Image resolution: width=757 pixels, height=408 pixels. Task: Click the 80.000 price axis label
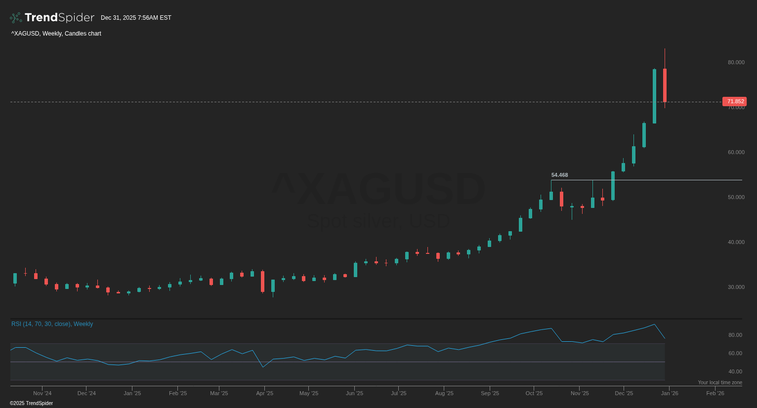tap(736, 62)
